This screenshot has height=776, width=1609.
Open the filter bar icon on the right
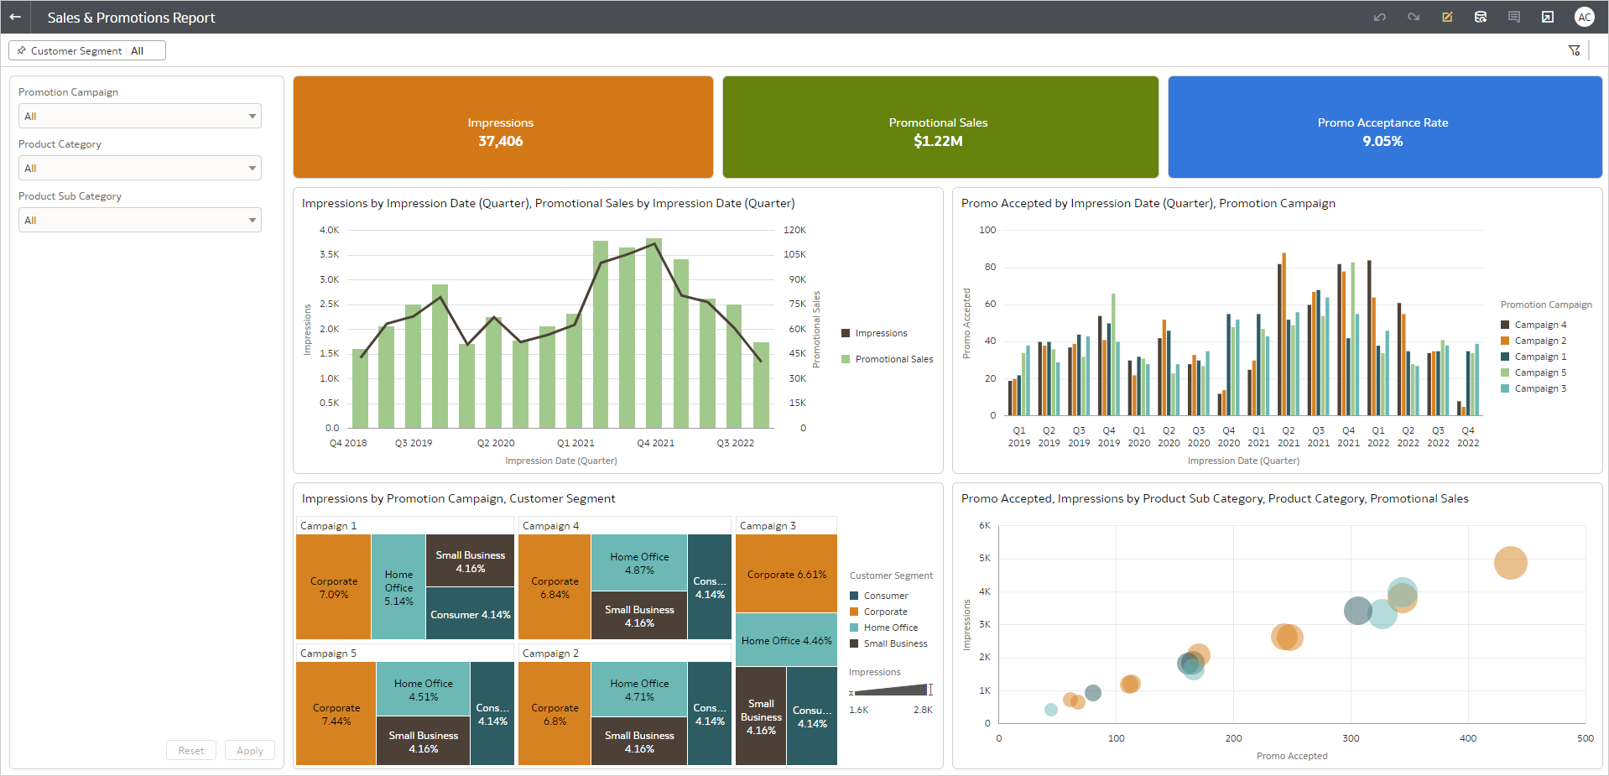click(x=1574, y=50)
